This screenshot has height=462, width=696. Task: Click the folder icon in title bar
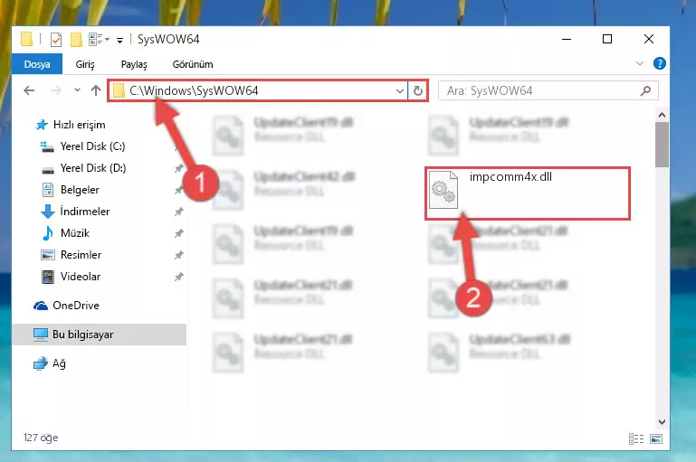click(26, 40)
